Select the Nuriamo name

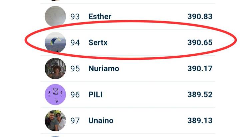click(104, 69)
